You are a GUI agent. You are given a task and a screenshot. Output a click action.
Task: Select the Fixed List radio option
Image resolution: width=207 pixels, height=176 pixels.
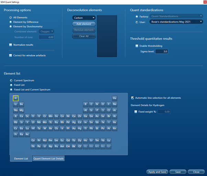(x=11, y=85)
